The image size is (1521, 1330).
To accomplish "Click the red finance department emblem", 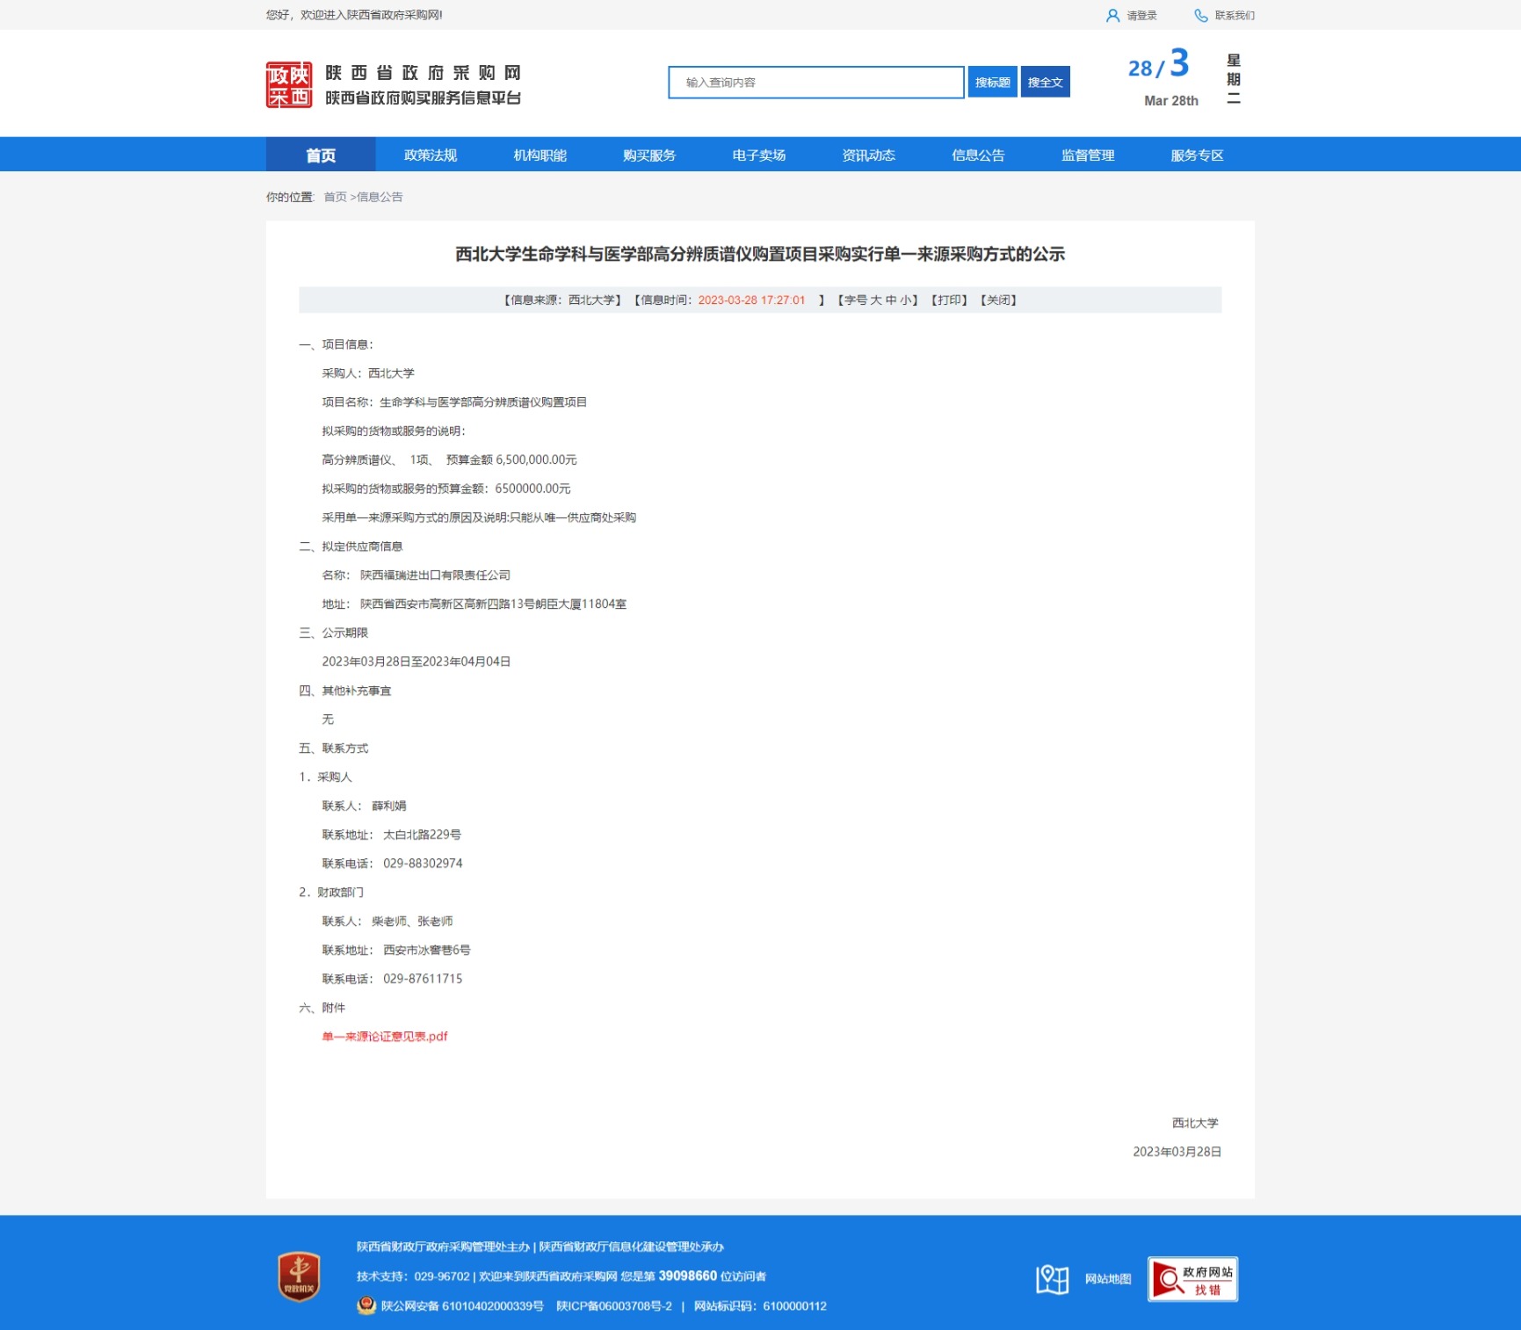I will [x=299, y=1276].
